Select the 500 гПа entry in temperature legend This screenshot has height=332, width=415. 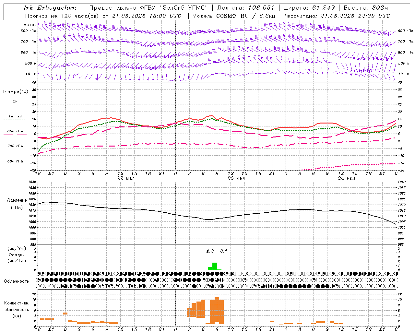click(15, 161)
